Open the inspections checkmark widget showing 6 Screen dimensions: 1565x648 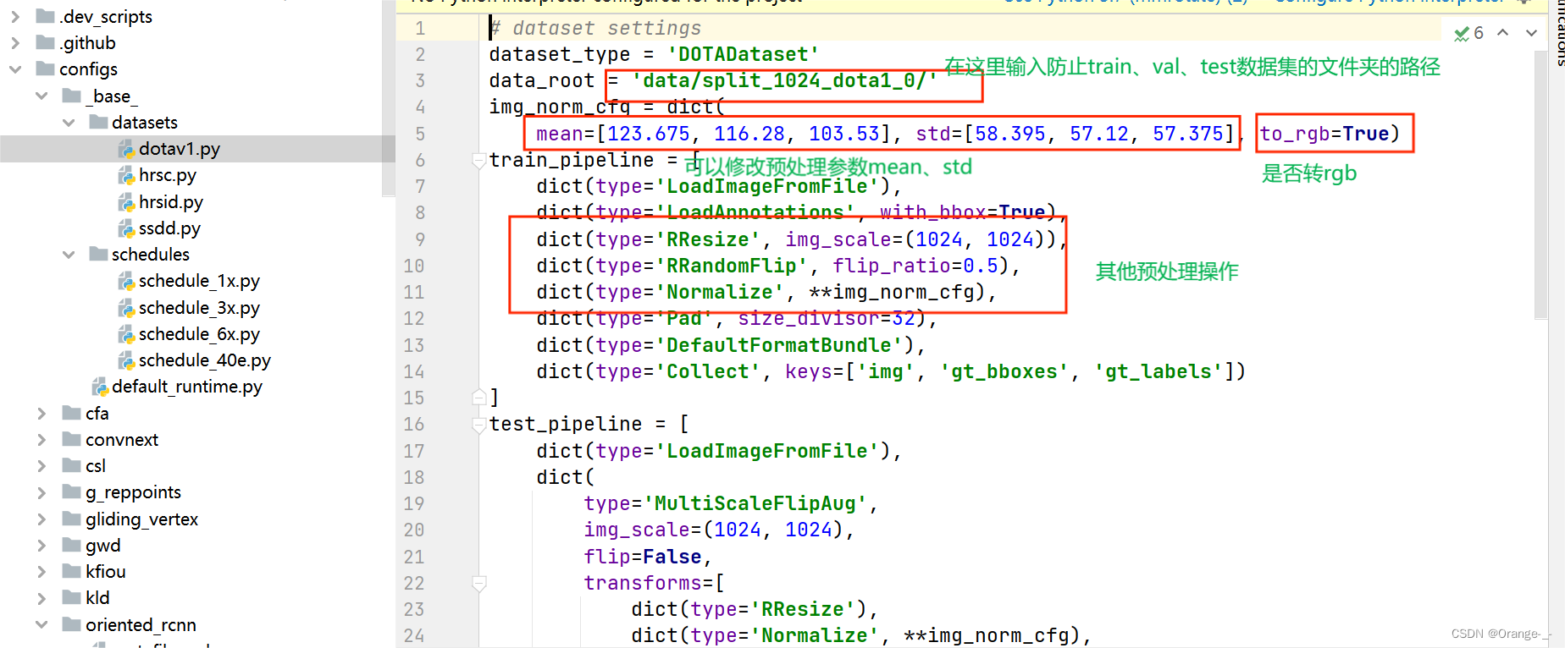[x=1469, y=33]
